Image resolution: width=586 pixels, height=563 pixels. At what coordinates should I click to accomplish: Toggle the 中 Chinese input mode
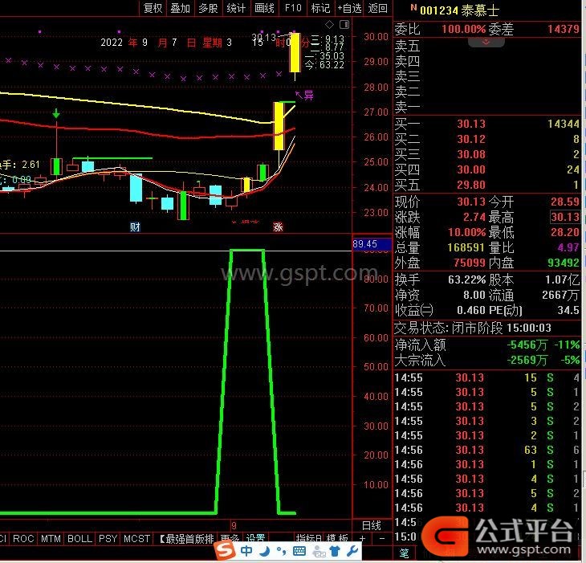(246, 551)
